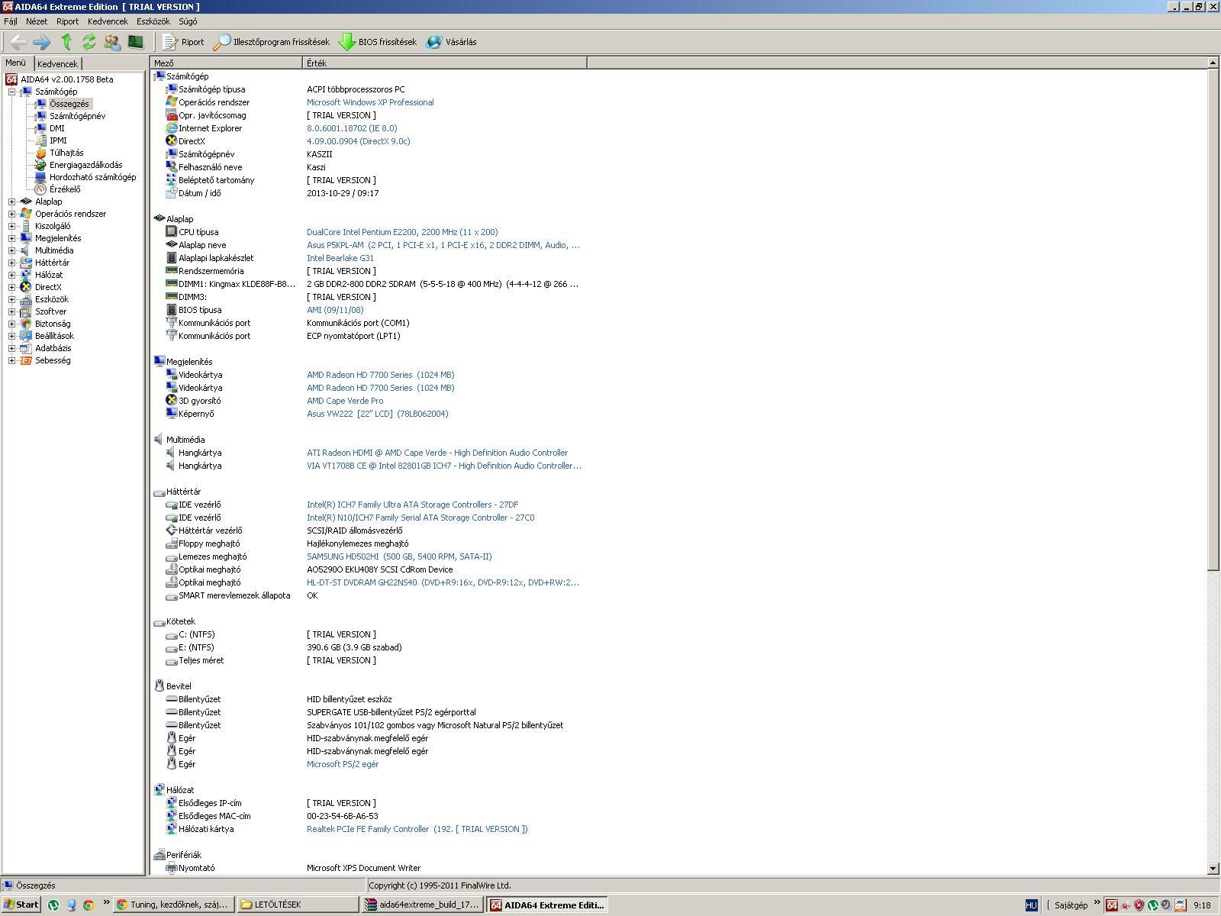Select Energiagazdálkodás tree item
The width and height of the screenshot is (1221, 916).
[x=85, y=165]
